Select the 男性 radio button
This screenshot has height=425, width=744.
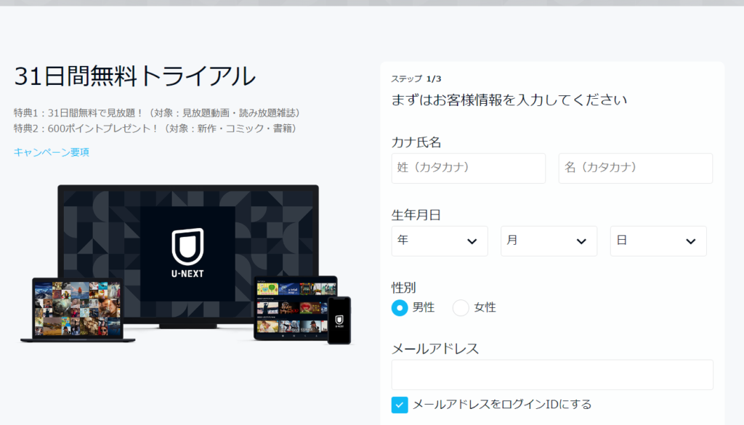coord(400,307)
